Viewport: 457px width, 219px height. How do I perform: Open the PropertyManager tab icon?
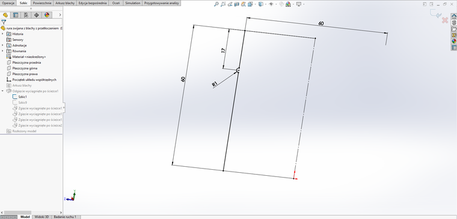pyautogui.click(x=16, y=15)
